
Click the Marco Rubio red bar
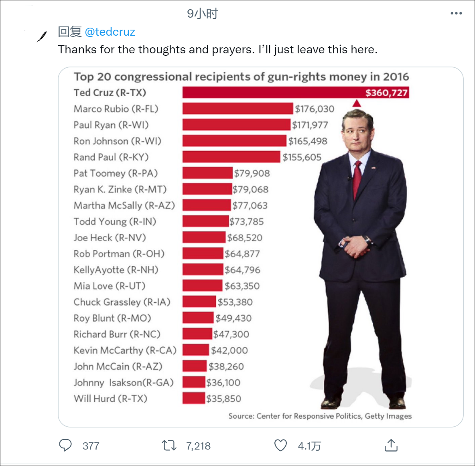pyautogui.click(x=237, y=109)
